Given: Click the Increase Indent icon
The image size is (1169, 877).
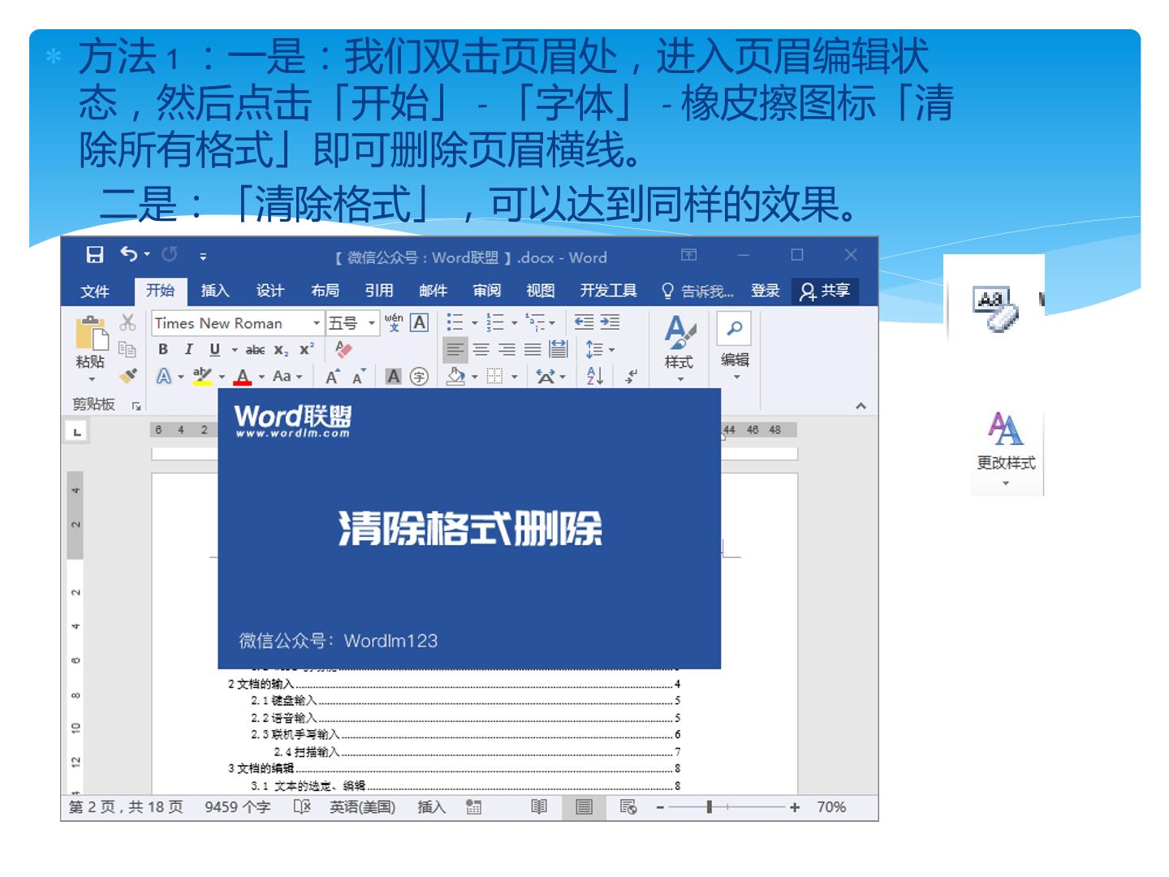Looking at the screenshot, I should pyautogui.click(x=610, y=322).
